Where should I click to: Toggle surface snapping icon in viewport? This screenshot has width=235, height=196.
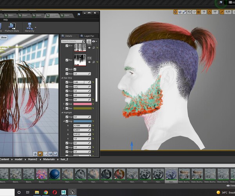(194, 12)
